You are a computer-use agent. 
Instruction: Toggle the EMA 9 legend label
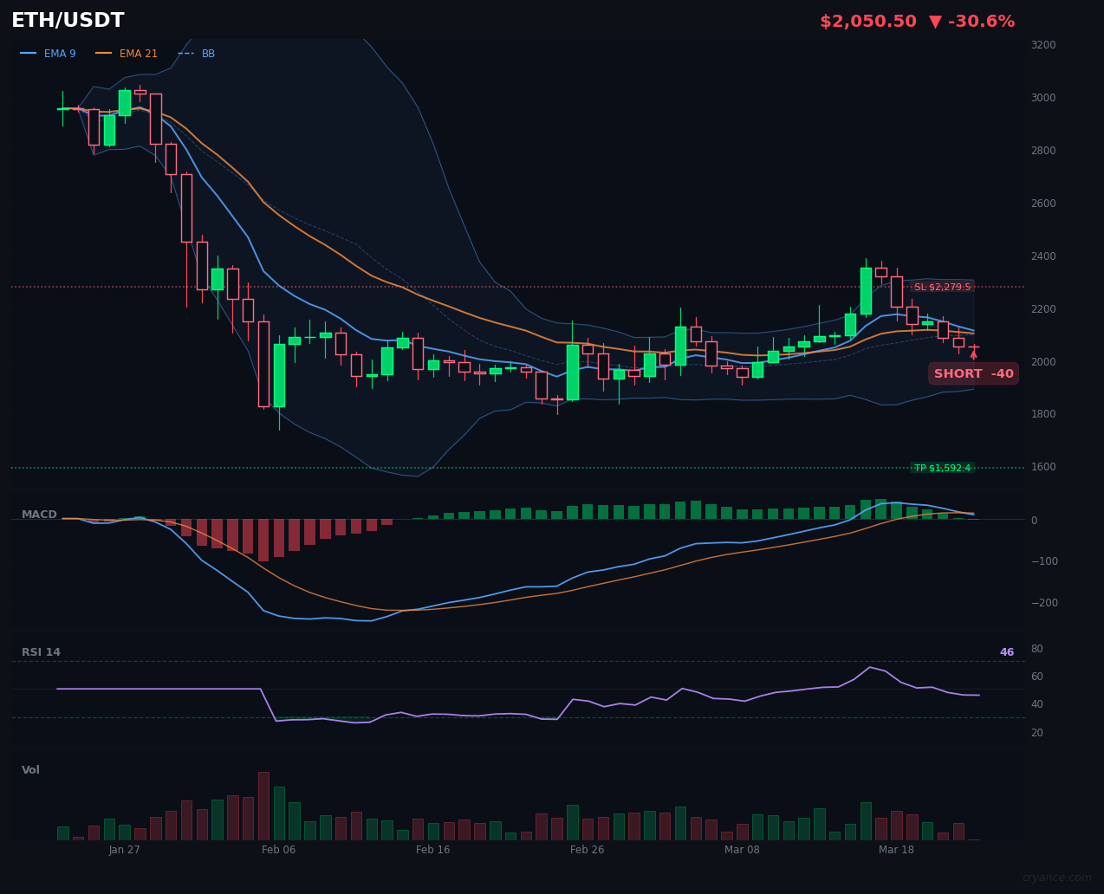pos(60,54)
